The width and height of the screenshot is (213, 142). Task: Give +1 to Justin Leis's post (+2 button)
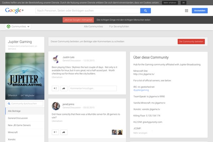click(55, 88)
